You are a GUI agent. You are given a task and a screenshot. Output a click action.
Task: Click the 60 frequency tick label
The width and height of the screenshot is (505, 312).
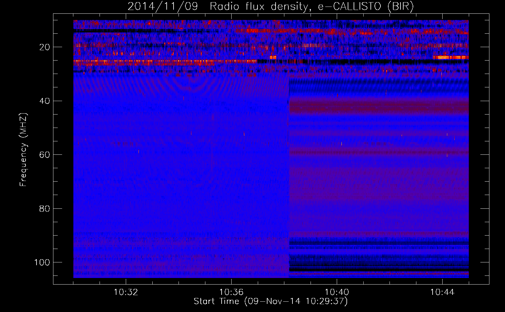click(x=45, y=155)
